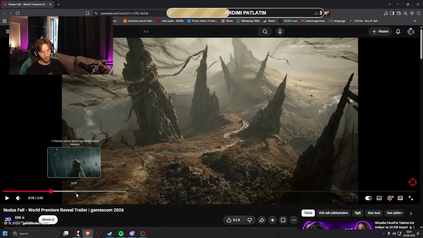Image resolution: width=423 pixels, height=238 pixels.
Task: Open the sparkle Ask AI button
Action: click(x=272, y=220)
